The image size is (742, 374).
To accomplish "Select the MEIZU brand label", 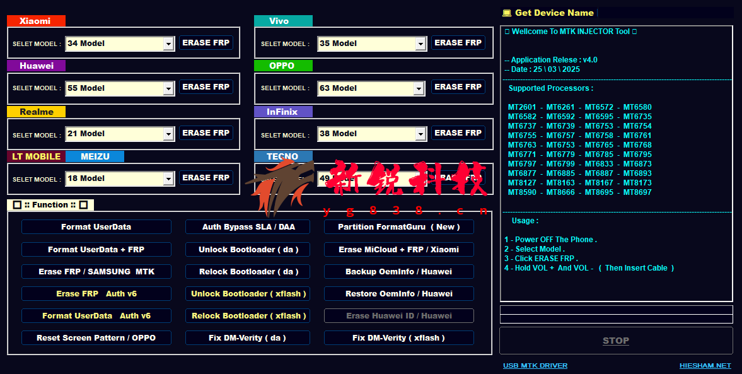I will 95,156.
